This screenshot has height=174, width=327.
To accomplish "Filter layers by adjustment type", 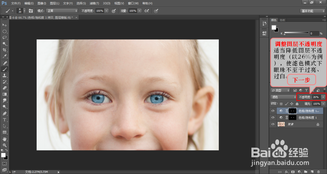I will [x=301, y=90].
